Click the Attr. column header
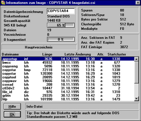Screen dimensions: 141x121 point(101,54)
